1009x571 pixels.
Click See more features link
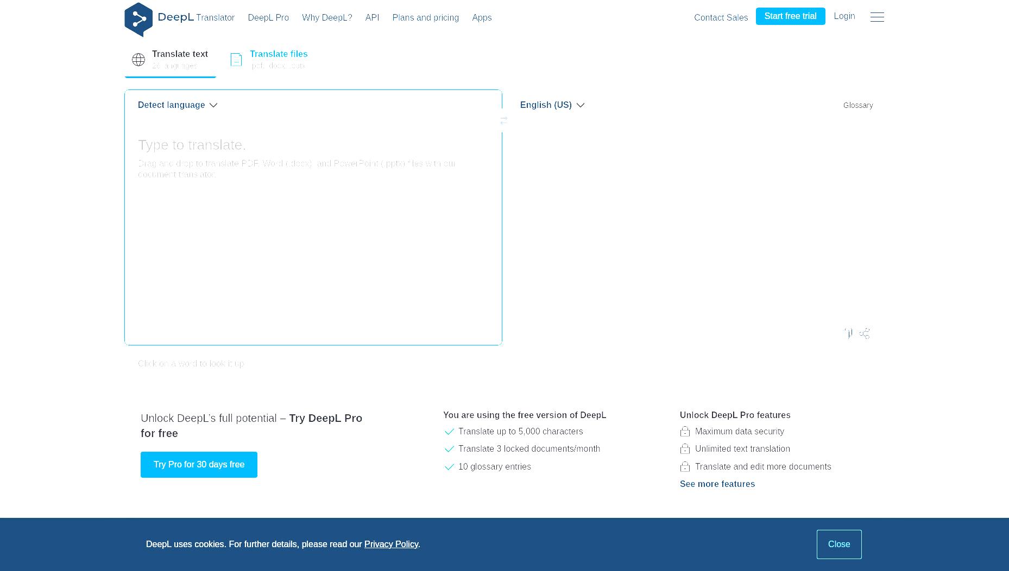click(717, 484)
